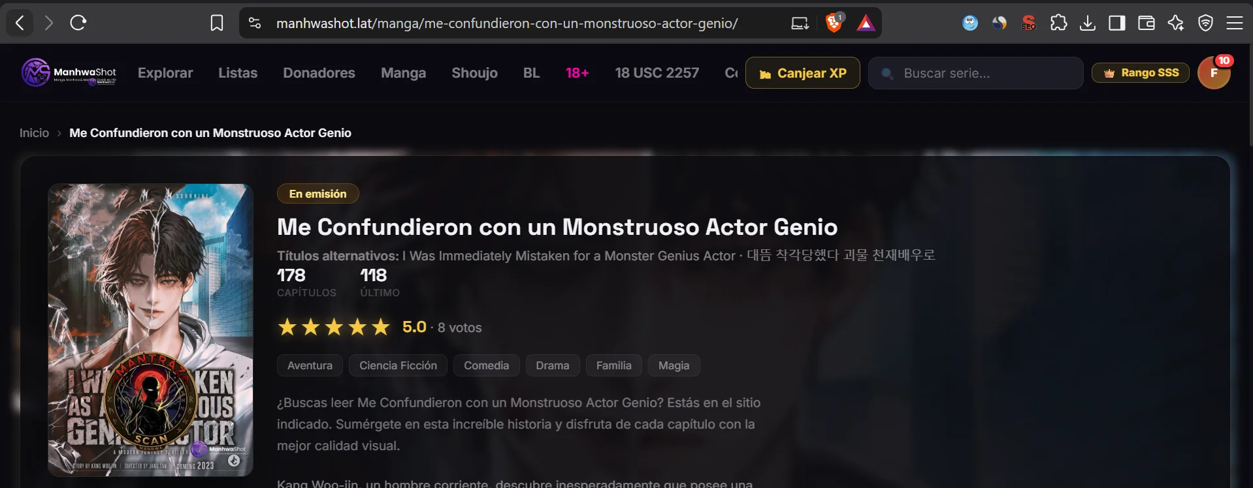Image resolution: width=1253 pixels, height=488 pixels.
Task: Open Leo AI sparkle icon
Action: 1176,23
